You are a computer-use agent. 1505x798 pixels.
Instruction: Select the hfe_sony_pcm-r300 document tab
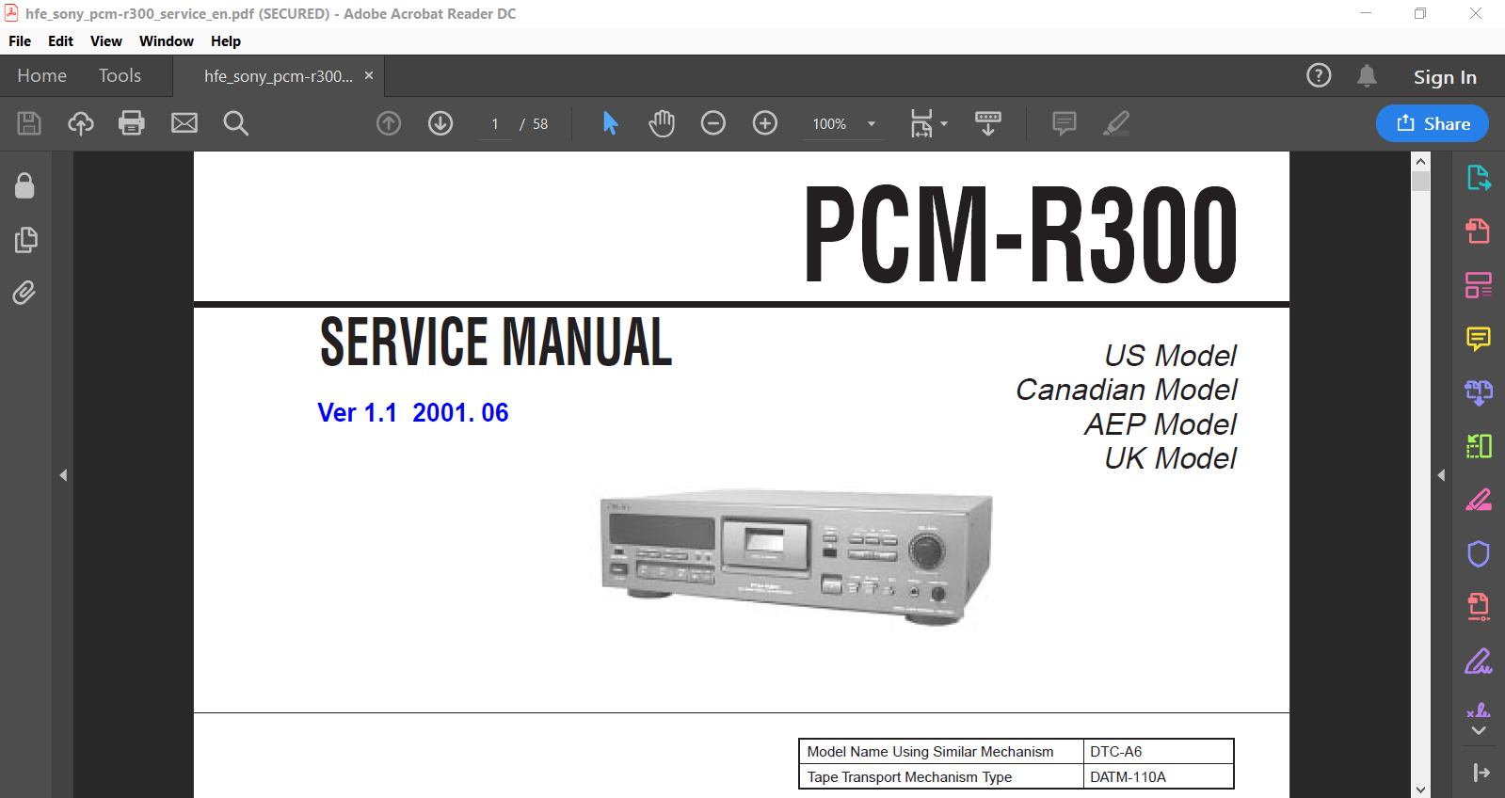pyautogui.click(x=279, y=76)
